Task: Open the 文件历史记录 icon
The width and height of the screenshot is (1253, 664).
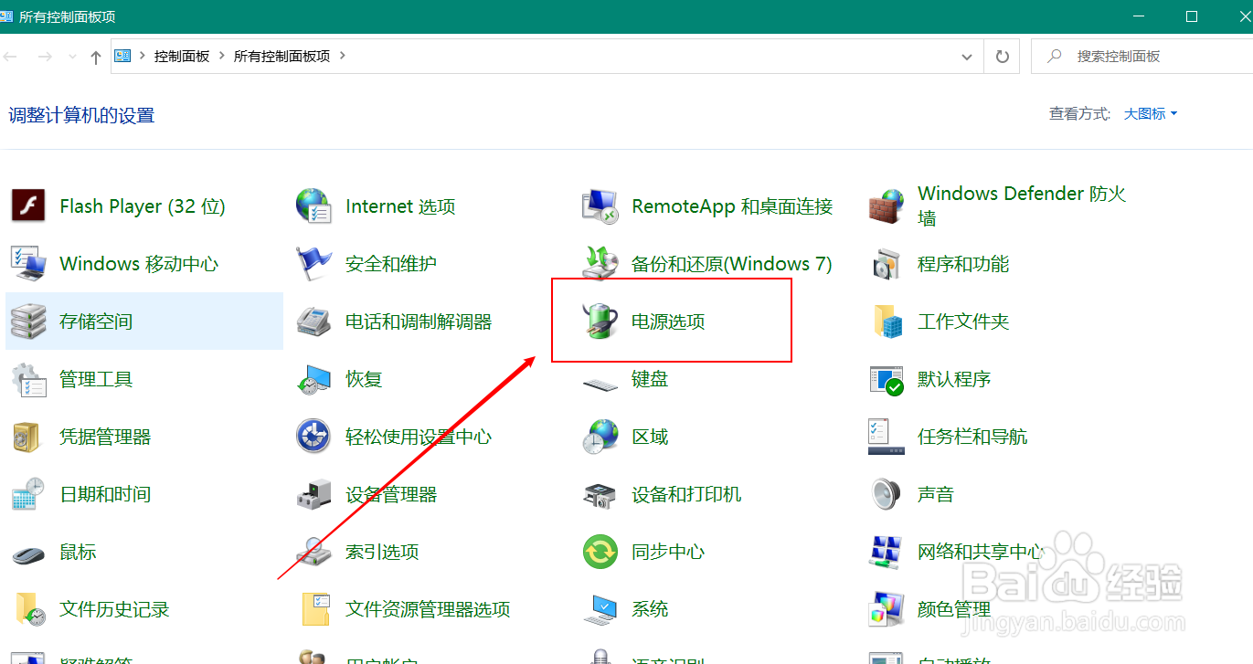Action: pyautogui.click(x=28, y=609)
